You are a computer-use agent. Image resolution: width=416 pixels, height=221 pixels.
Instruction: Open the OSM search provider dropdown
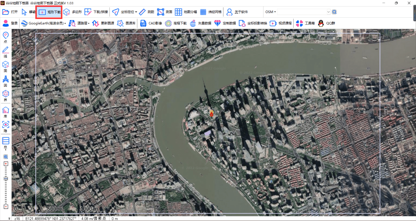[271, 12]
